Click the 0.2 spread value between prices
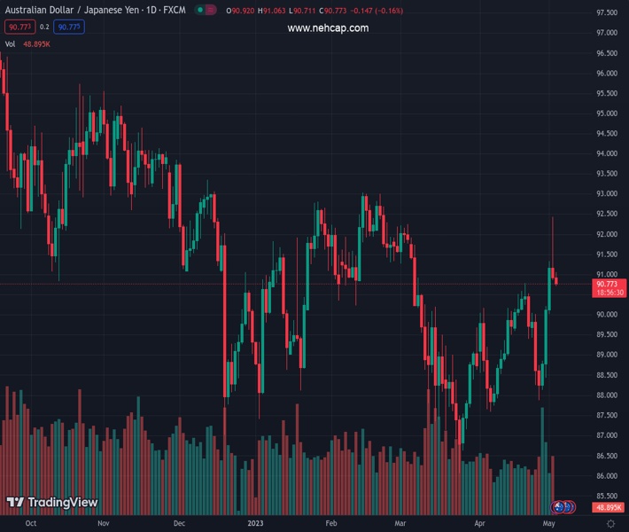The width and height of the screenshot is (629, 532). point(45,27)
